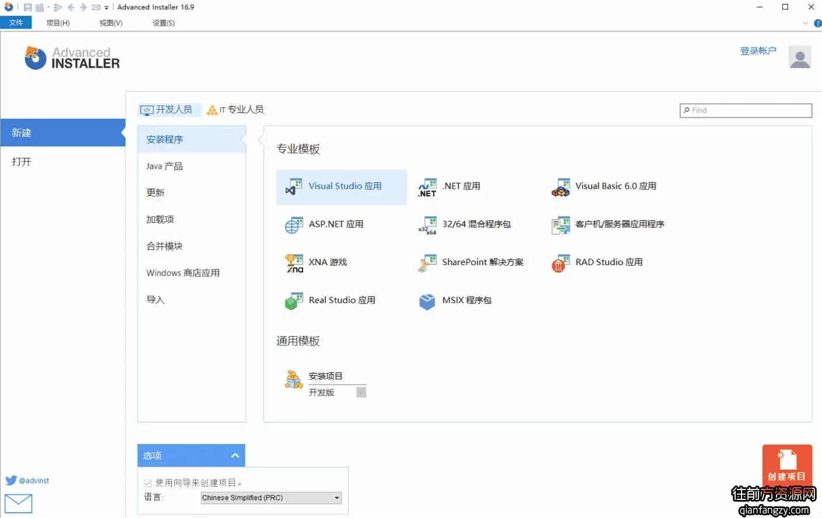Viewport: 822px width, 518px height.
Task: Select the 安装程序 category
Action: pos(192,139)
